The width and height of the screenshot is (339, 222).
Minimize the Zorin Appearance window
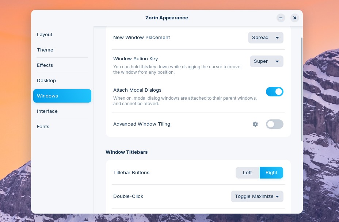(281, 18)
